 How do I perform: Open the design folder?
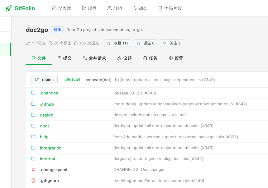46,115
